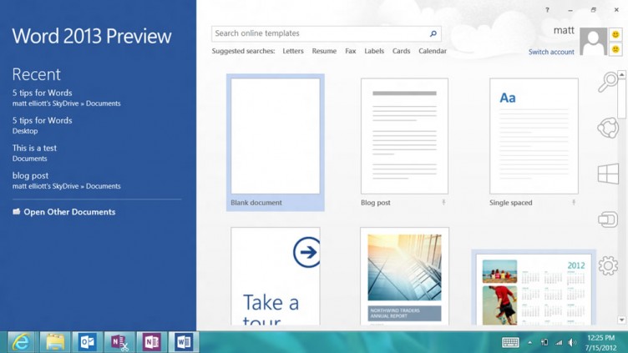628x353 pixels.
Task: Click the power plug tray icon
Action: point(544,343)
